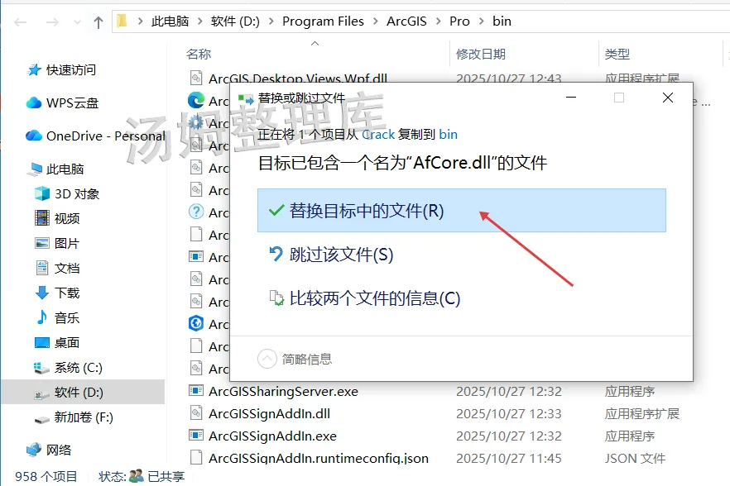Click Pro in the address bar
The height and width of the screenshot is (486, 730).
coord(459,21)
